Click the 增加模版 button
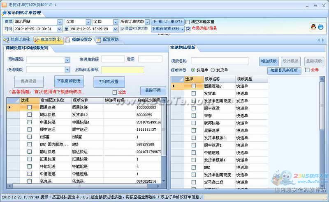This screenshot has width=329, height=202. [269, 61]
